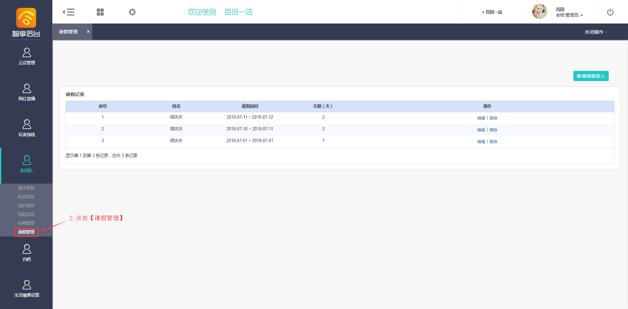This screenshot has height=309, width=628.
Task: Delete the 2018-07-10 ~ 2018-07-11 leave record
Action: click(x=493, y=130)
